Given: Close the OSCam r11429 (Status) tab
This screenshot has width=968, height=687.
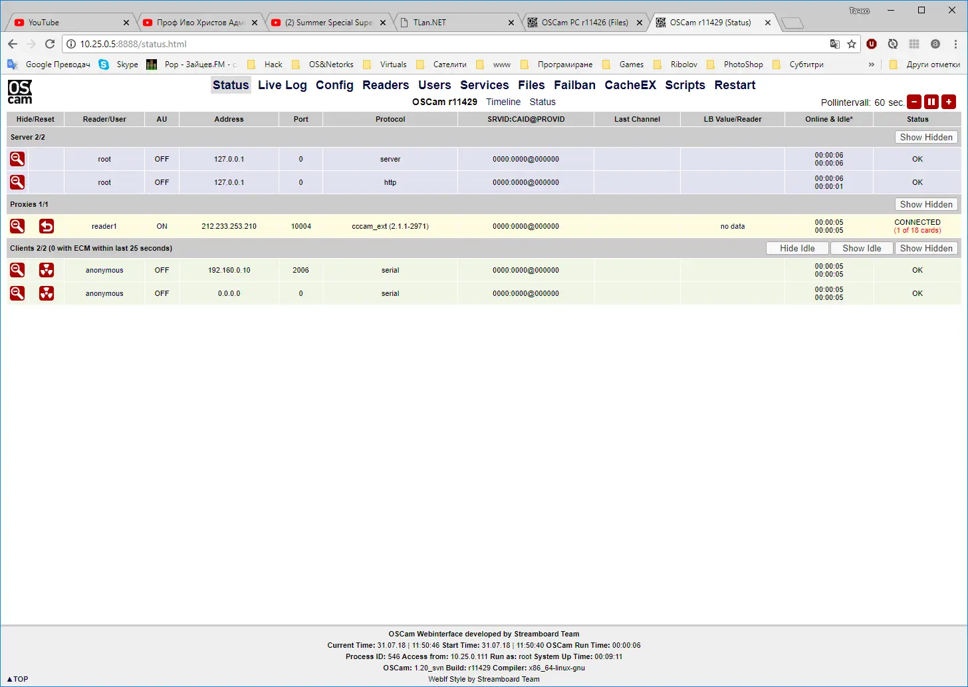Looking at the screenshot, I should (768, 23).
